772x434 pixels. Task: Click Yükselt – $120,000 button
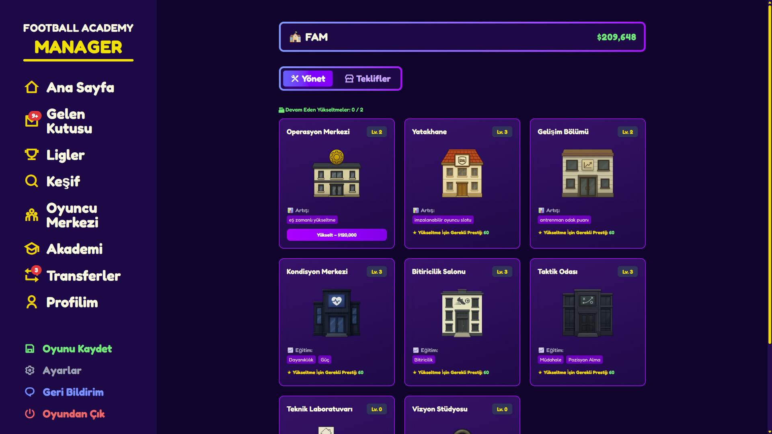(337, 235)
